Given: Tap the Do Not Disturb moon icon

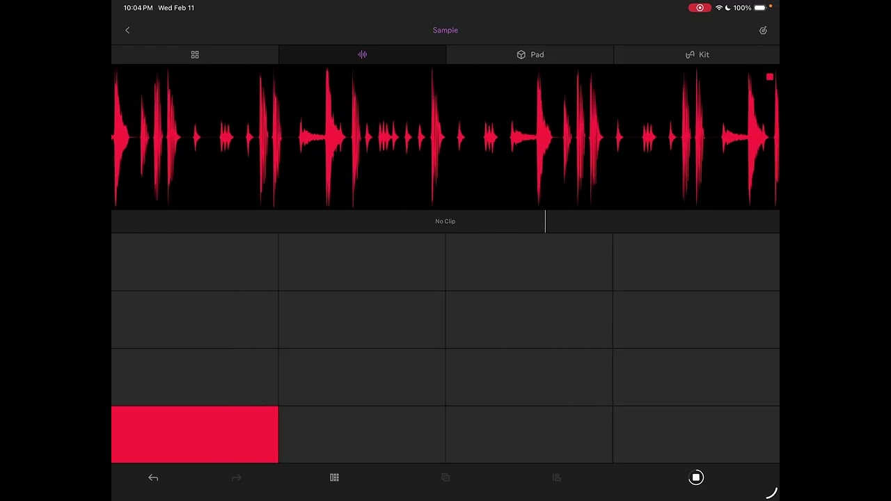Looking at the screenshot, I should (728, 8).
